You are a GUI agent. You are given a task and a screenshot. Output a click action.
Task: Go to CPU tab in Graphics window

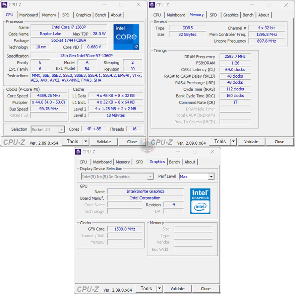83,162
